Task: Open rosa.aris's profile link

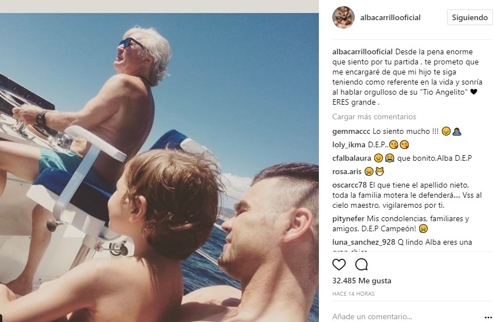Action: [x=347, y=171]
